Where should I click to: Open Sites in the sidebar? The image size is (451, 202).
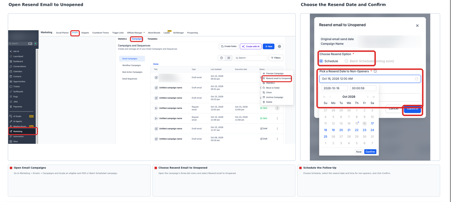(15, 141)
